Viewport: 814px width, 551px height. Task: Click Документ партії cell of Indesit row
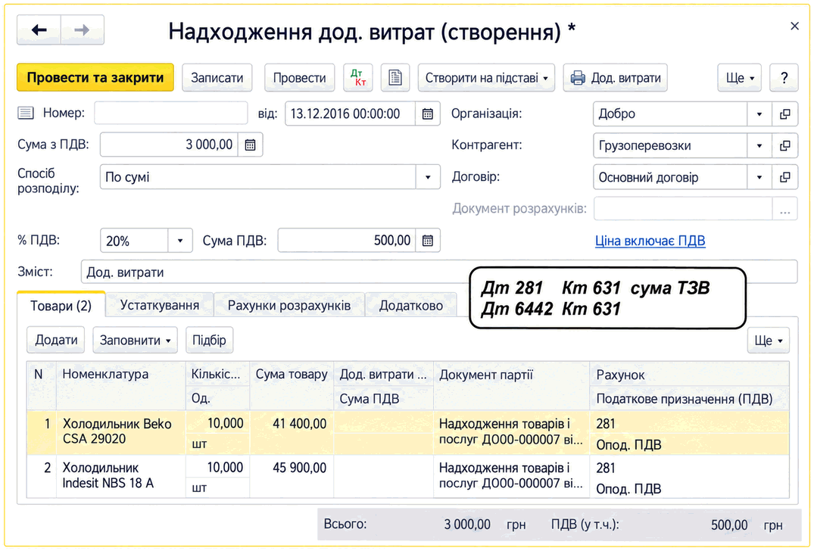511,476
